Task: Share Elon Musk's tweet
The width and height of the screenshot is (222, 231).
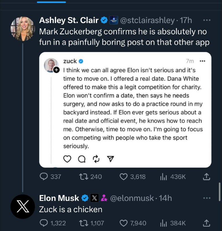Action: point(206,223)
